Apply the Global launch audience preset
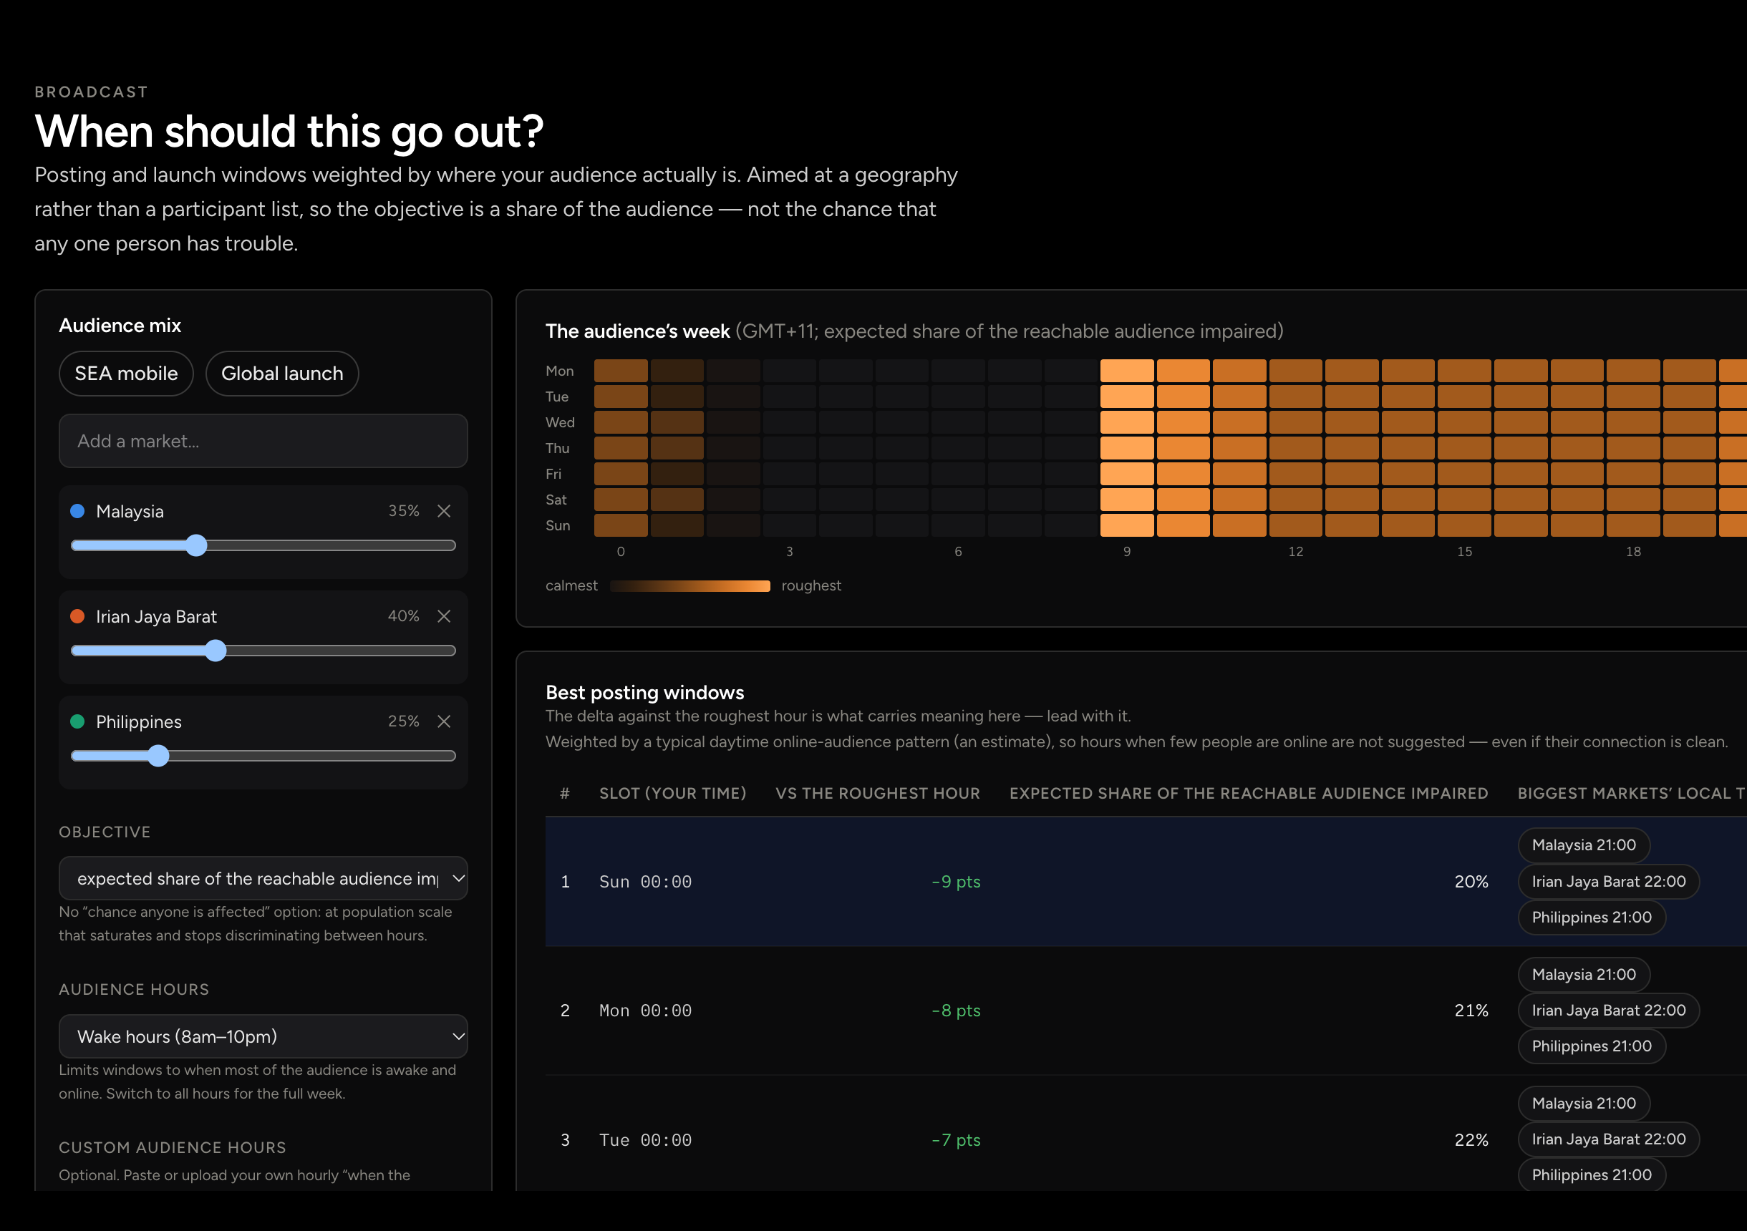 click(x=282, y=374)
